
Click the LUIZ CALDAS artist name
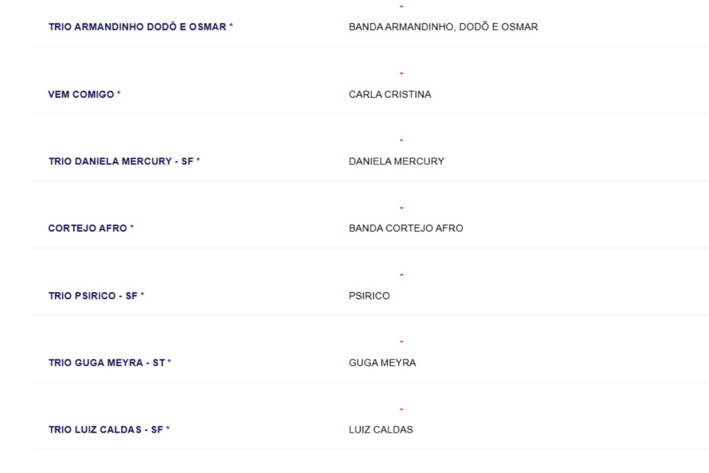(381, 430)
